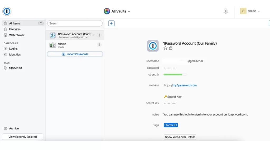Viewport: 270px width, 150px height.
Task: Click the notes text about 1password.com login
Action: click(x=205, y=114)
